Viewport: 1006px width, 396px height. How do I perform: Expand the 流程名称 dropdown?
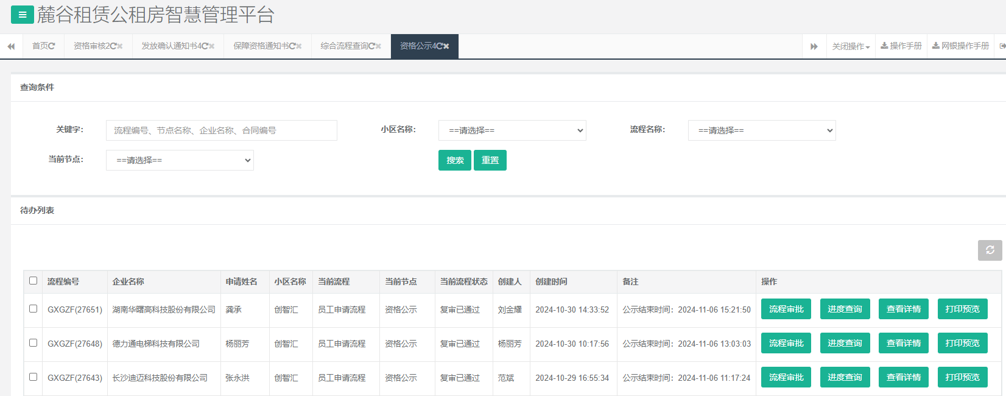762,130
